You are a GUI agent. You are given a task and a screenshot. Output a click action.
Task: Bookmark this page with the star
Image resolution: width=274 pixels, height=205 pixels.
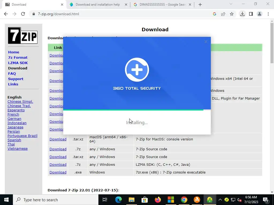coord(232,14)
